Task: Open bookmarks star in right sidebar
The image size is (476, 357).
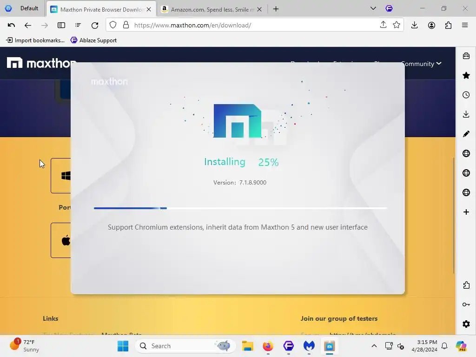Action: point(466,75)
